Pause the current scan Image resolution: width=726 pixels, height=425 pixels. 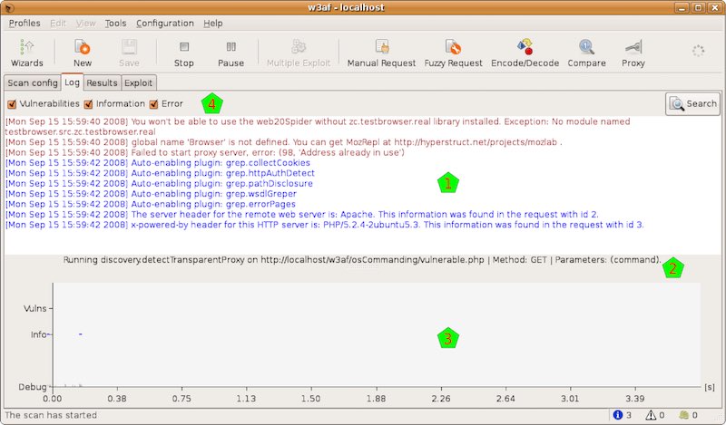click(x=231, y=53)
